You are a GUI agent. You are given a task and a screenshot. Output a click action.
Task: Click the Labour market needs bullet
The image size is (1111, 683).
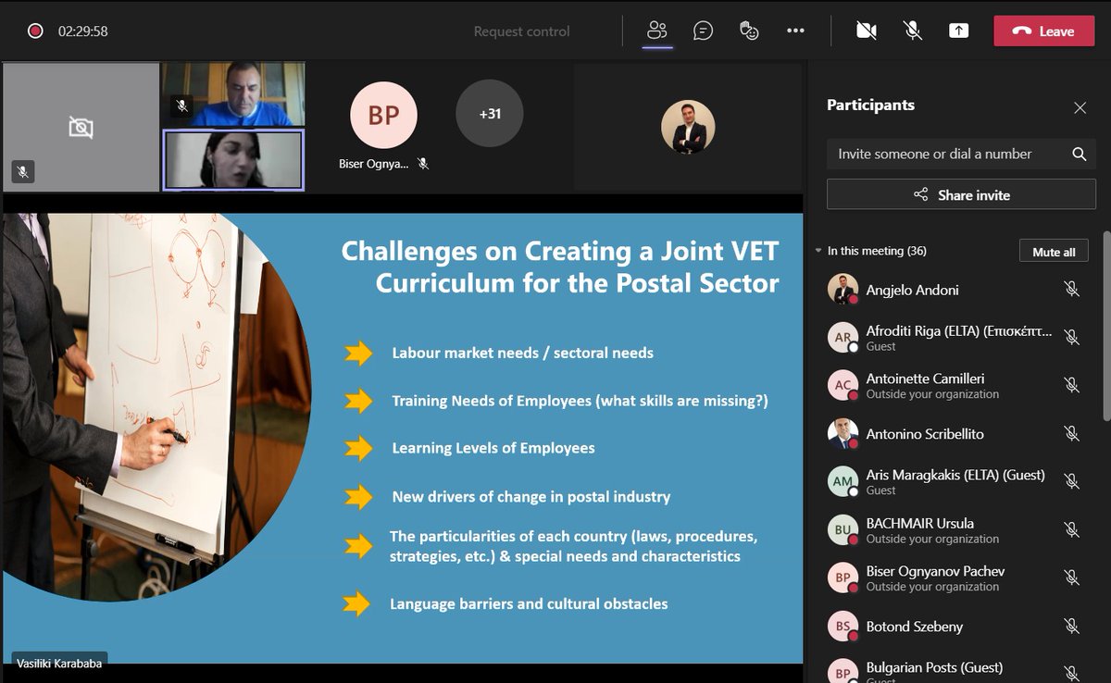click(522, 353)
